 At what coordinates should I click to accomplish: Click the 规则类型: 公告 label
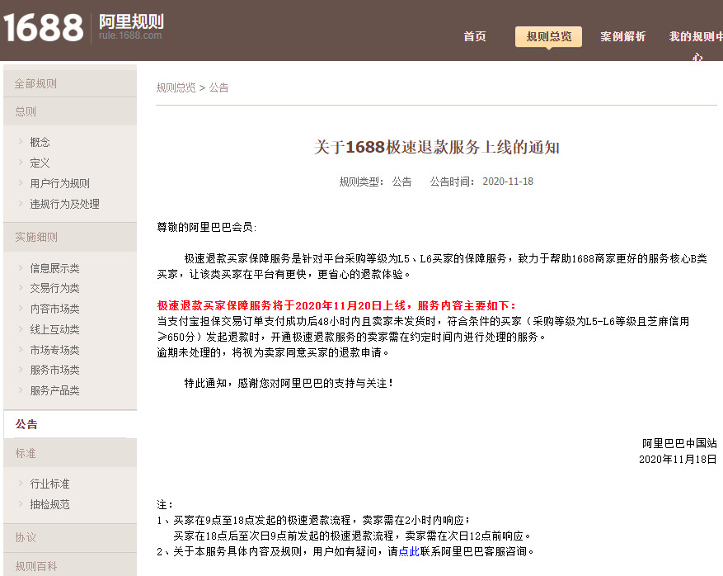pos(375,182)
